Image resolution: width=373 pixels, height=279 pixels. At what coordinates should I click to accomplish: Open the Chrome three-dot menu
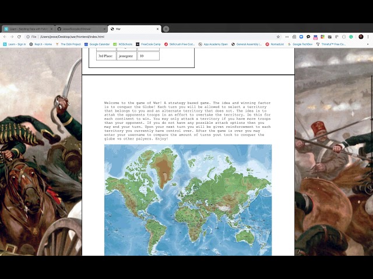pos(368,37)
